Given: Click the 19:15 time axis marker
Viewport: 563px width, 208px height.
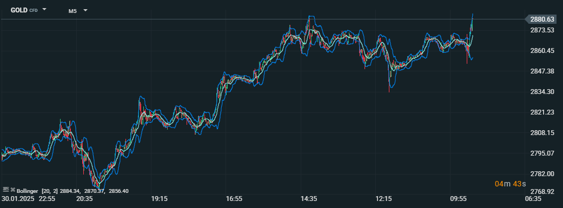Looking at the screenshot, I should point(159,199).
